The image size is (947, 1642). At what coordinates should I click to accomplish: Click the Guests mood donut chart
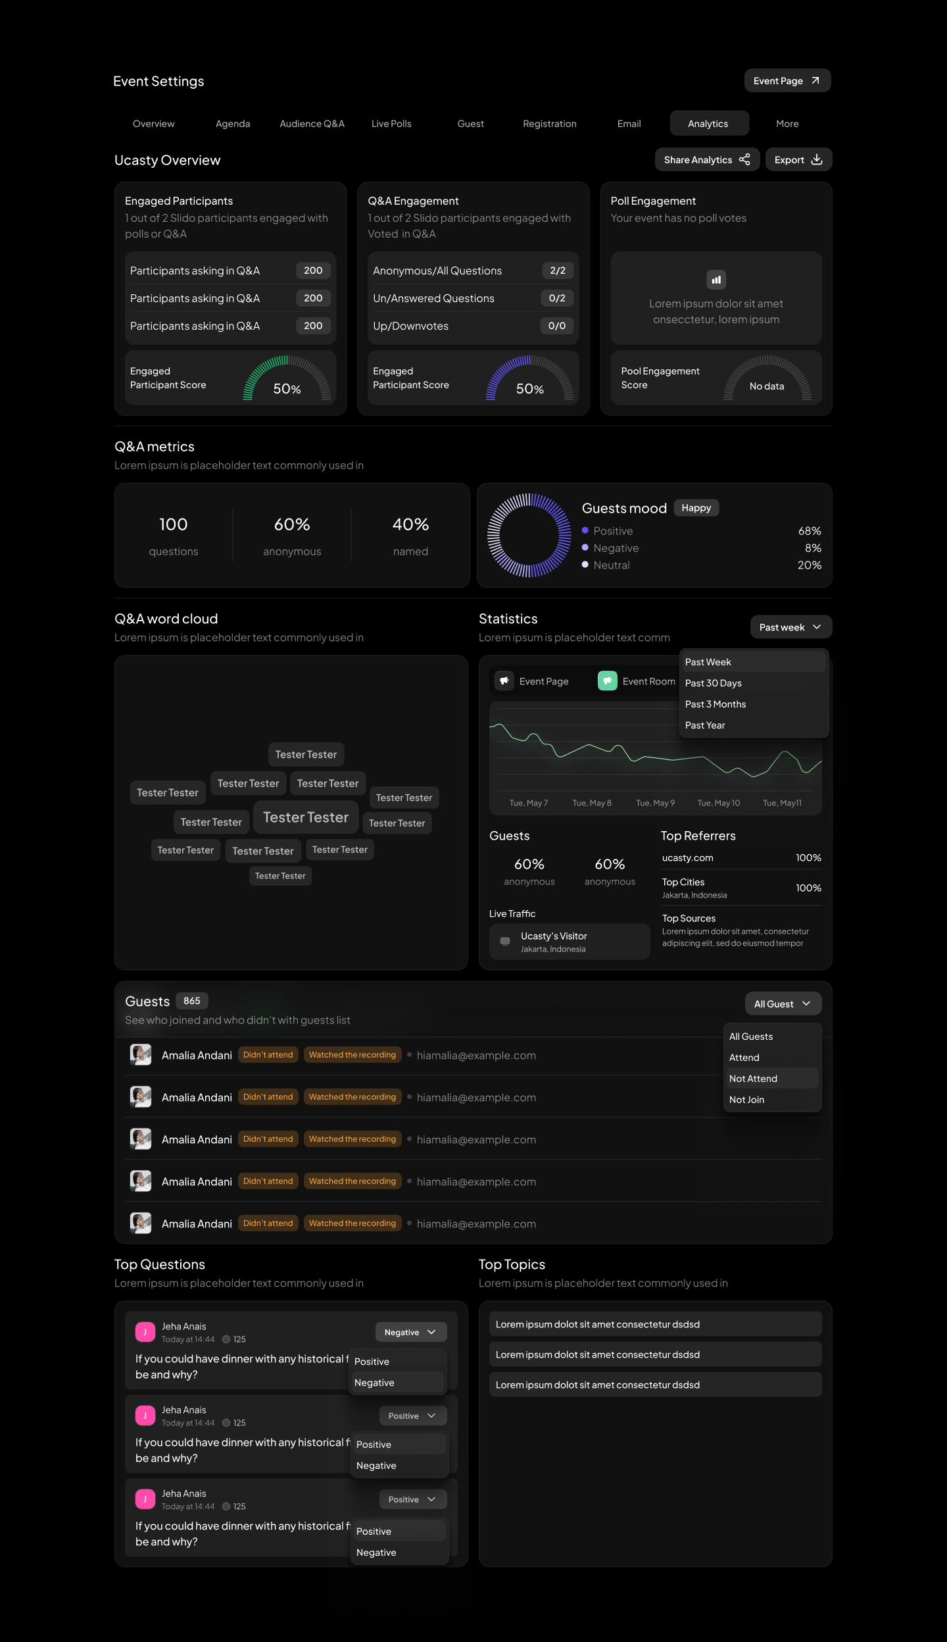click(529, 535)
